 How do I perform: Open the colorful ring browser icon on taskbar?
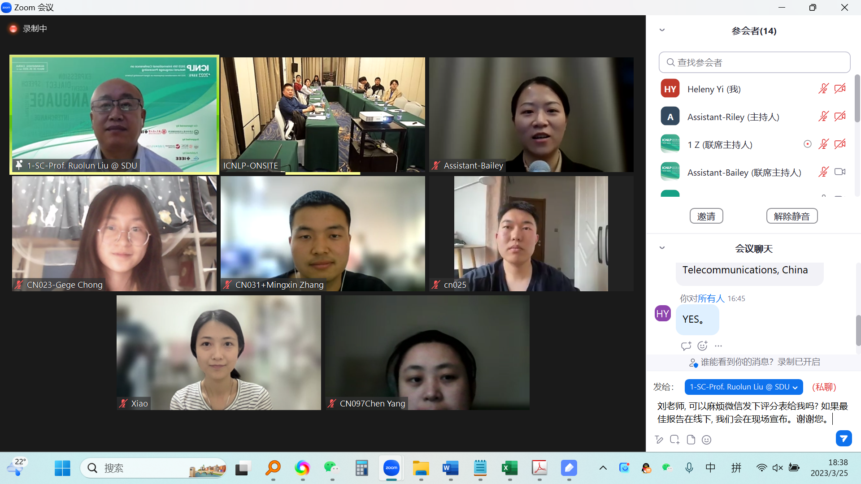click(x=302, y=468)
